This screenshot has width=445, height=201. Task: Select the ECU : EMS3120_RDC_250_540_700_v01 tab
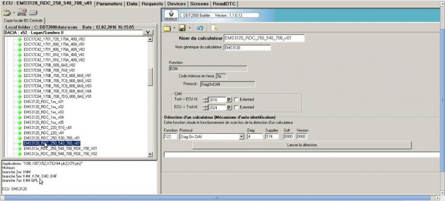click(x=47, y=4)
